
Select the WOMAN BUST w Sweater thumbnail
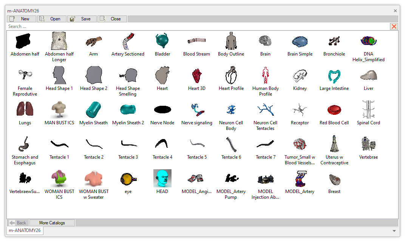(x=93, y=178)
